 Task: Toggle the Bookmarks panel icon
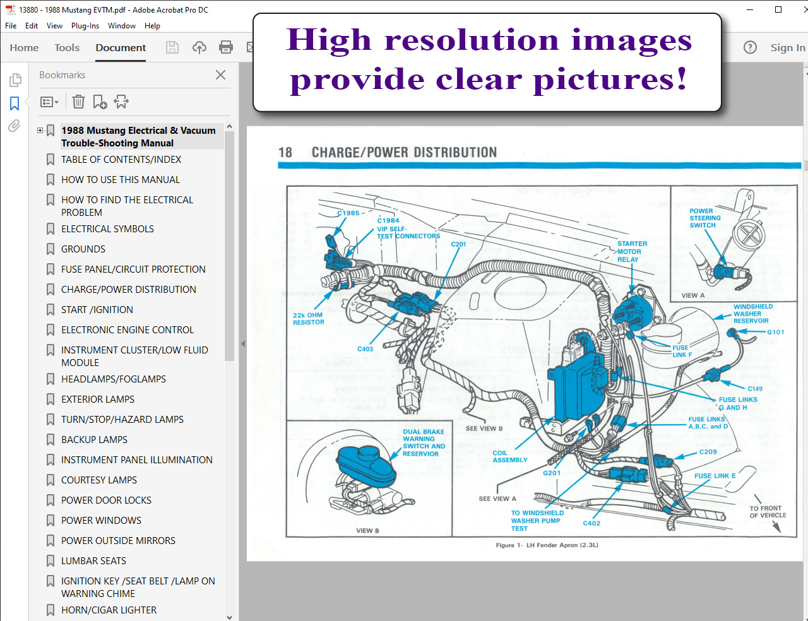click(x=15, y=103)
